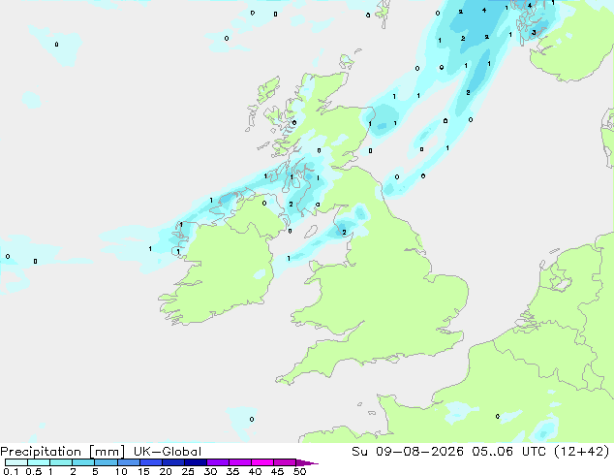The height and width of the screenshot is (475, 614).
Task: Select the 5–10 mm legend color box
Action: point(106,462)
